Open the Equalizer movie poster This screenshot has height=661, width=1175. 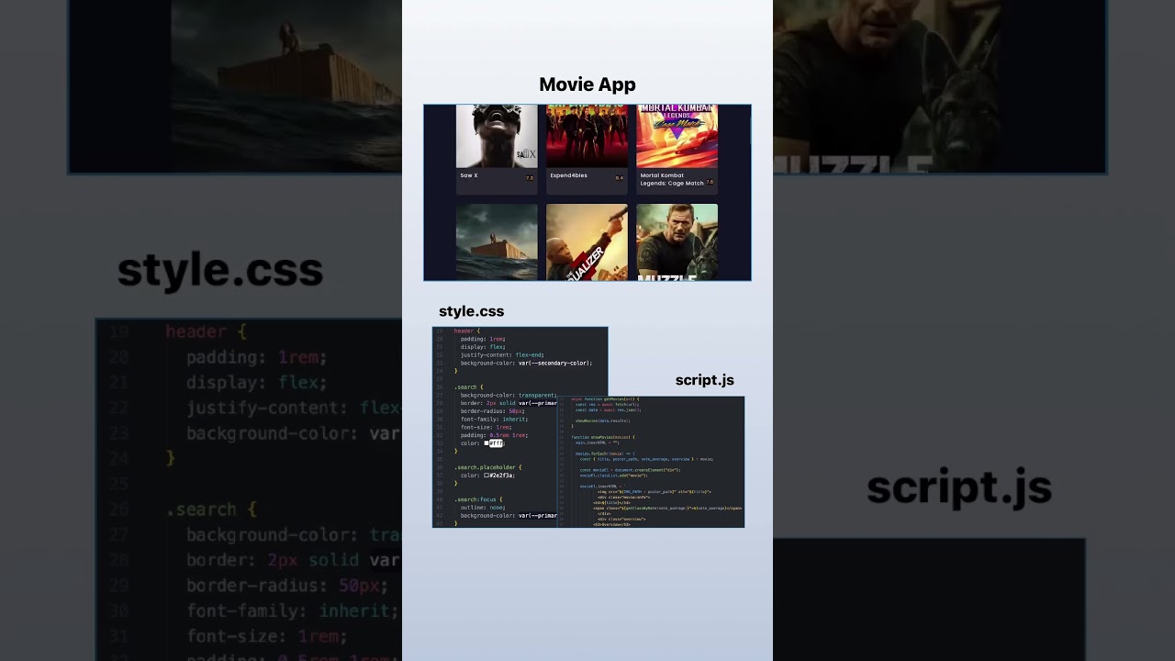(587, 241)
